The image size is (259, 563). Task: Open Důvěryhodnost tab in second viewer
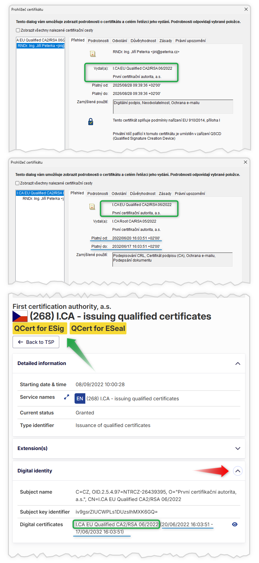[143, 194]
